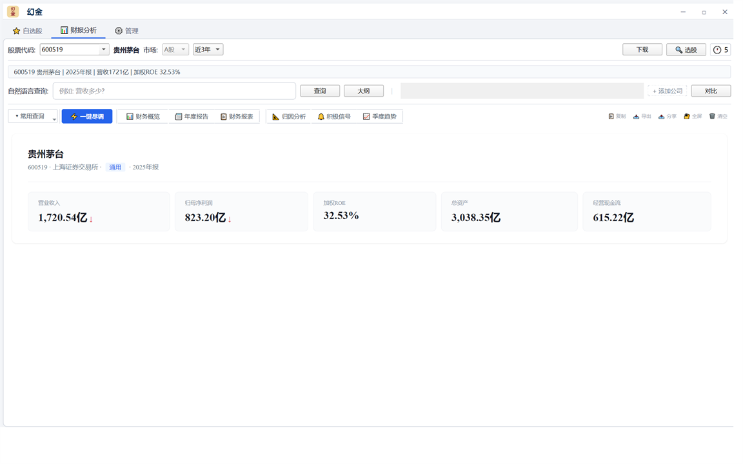Open the history clock button showing 5
This screenshot has width=743, height=464.
(x=720, y=50)
